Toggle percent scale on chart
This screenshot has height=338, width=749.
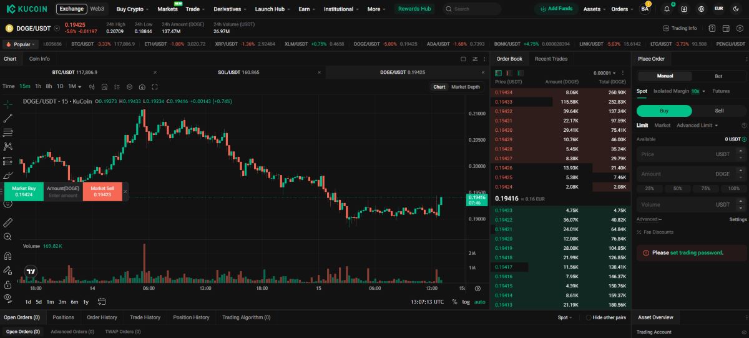pos(454,302)
